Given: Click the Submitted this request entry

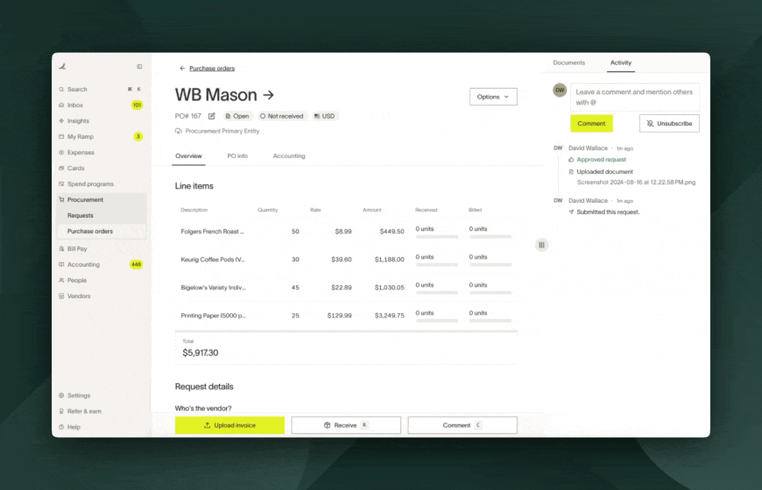Looking at the screenshot, I should pos(608,212).
